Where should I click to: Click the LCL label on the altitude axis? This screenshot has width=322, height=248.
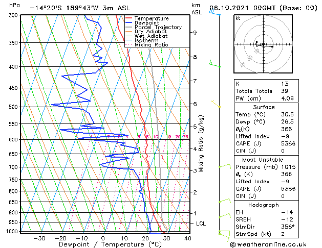point(202,224)
